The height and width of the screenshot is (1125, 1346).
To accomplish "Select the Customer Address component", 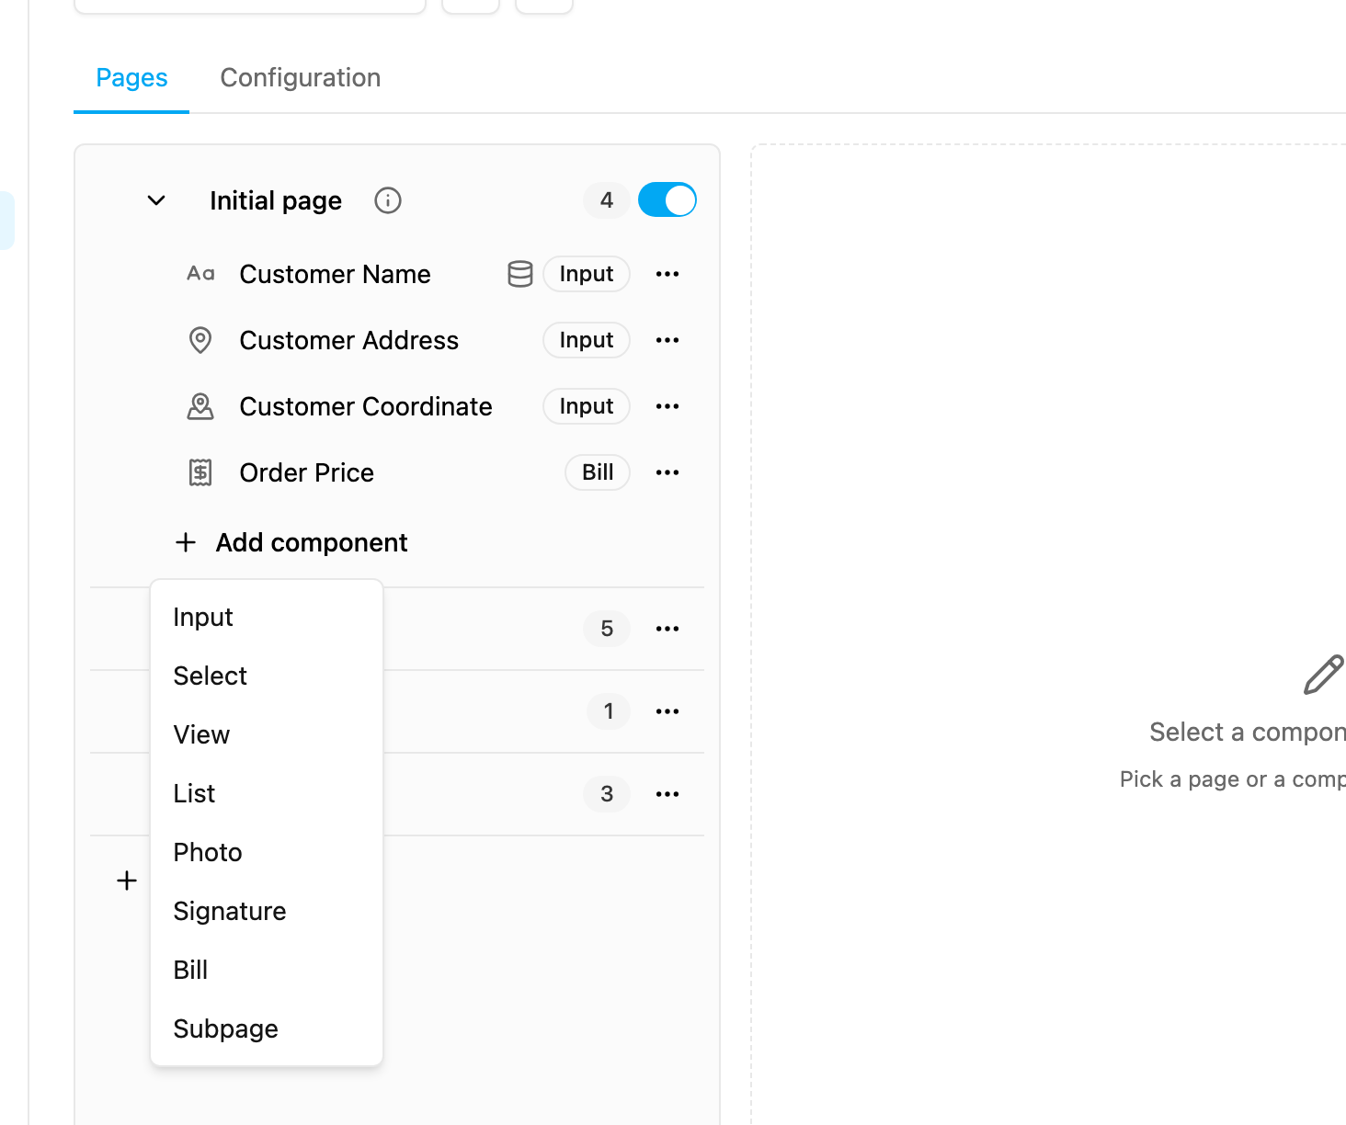I will (x=349, y=340).
